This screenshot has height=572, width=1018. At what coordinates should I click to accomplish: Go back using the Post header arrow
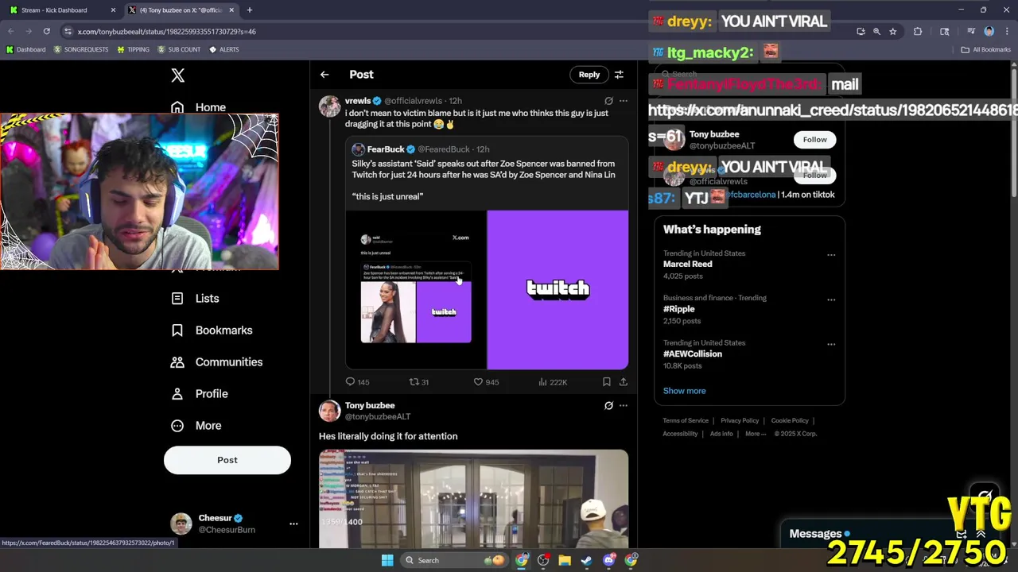(324, 75)
